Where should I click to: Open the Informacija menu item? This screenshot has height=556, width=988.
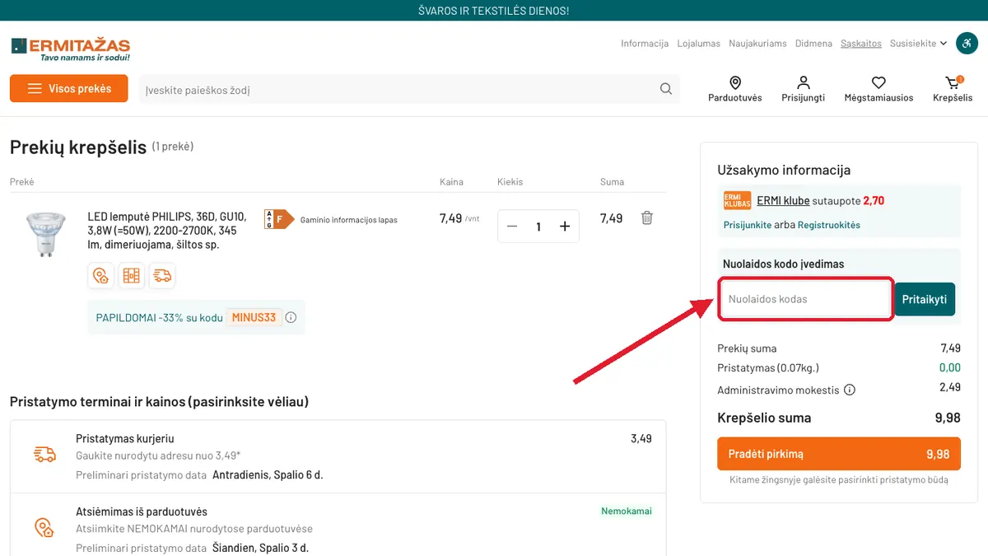pos(645,44)
